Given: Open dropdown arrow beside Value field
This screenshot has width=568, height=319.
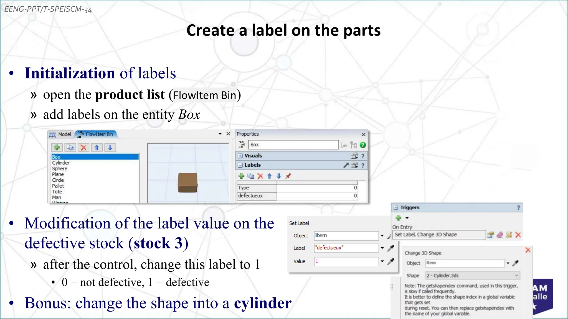Looking at the screenshot, I should tap(382, 261).
